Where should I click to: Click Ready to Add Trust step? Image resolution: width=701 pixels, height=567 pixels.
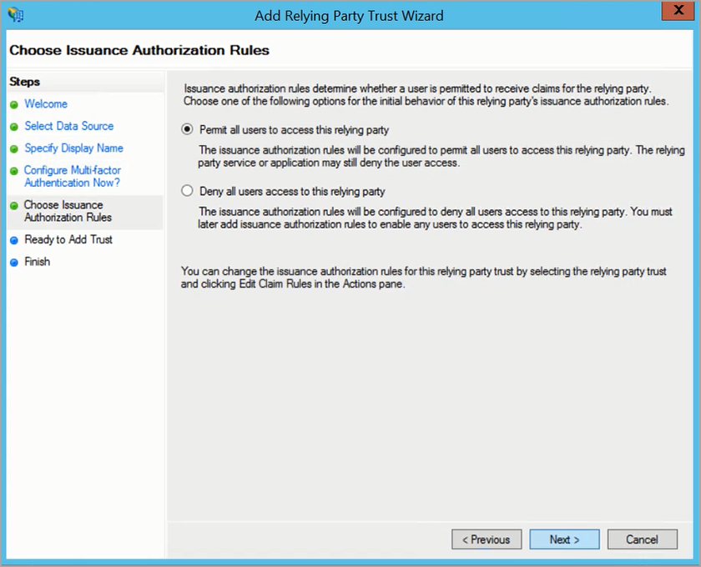pos(68,239)
